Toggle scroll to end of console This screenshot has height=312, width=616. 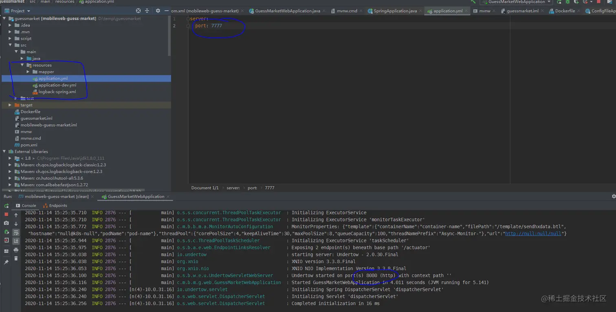pyautogui.click(x=16, y=241)
